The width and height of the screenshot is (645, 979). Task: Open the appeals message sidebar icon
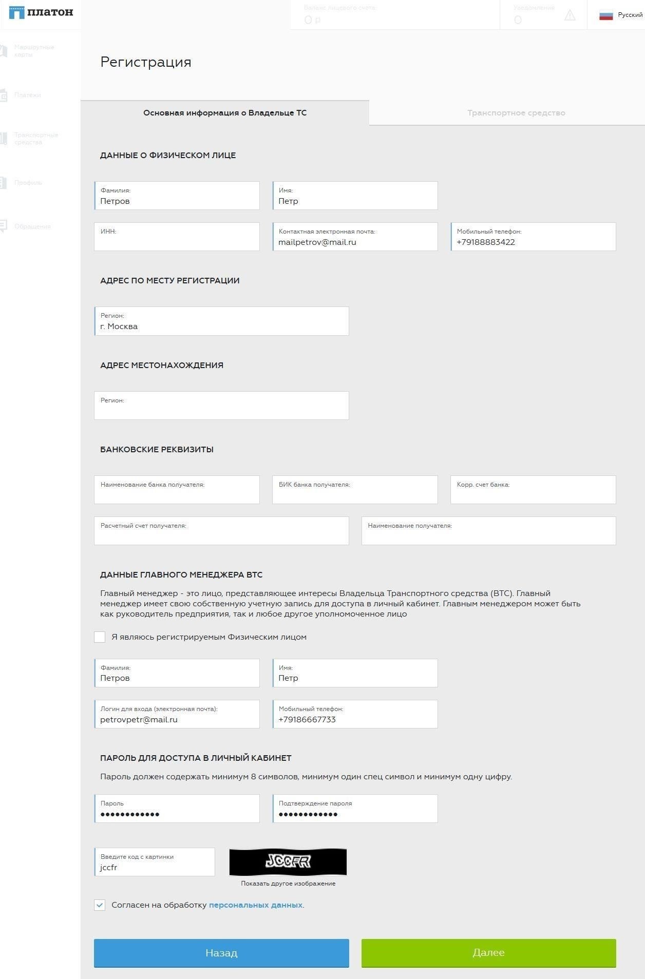click(x=3, y=226)
